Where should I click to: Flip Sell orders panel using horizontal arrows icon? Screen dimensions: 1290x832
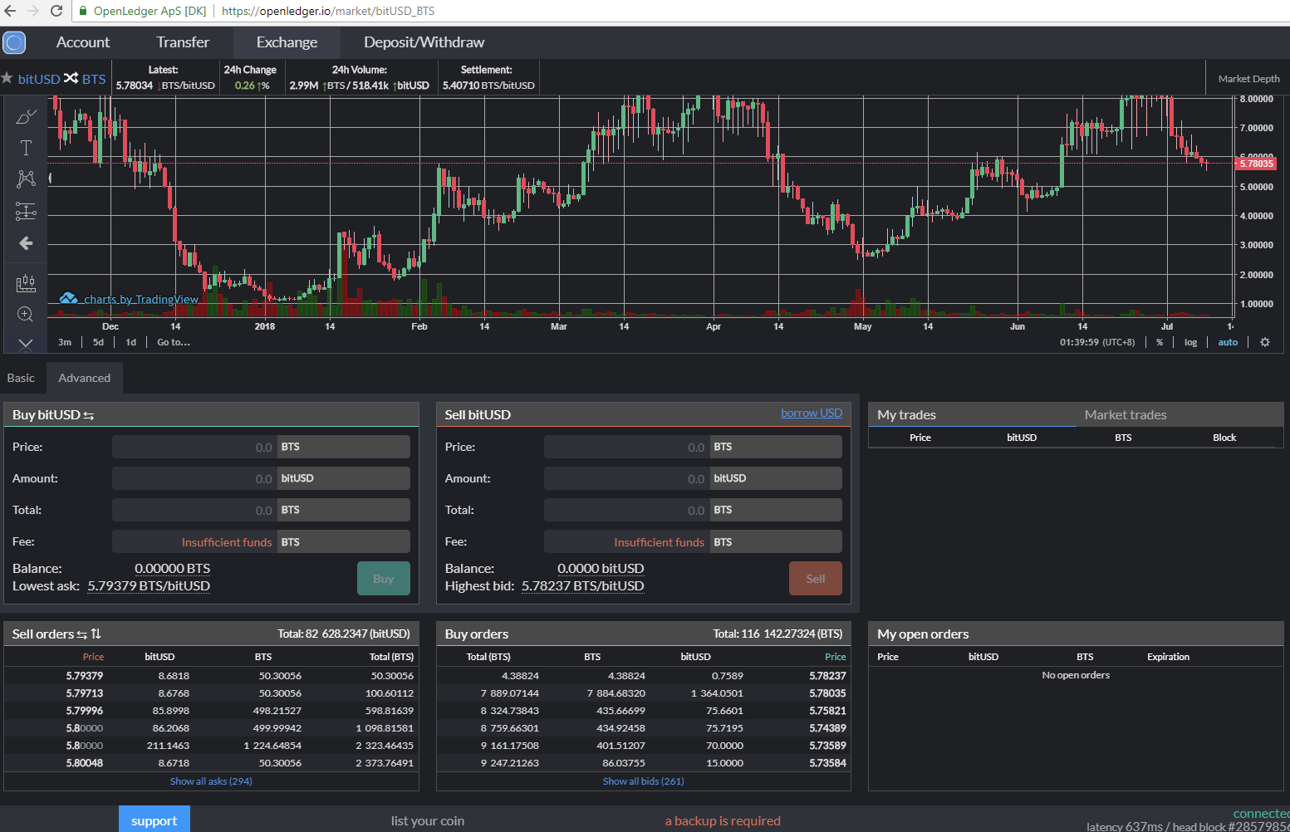point(82,634)
